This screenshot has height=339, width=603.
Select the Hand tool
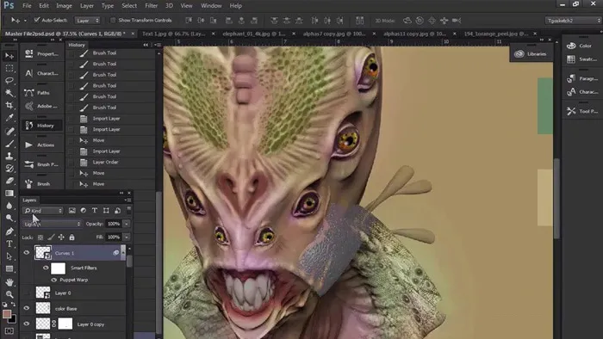coord(9,282)
